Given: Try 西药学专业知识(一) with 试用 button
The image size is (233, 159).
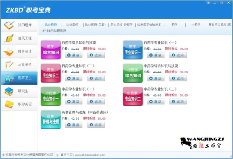Looking at the screenshot, I should pyautogui.click(x=178, y=55).
